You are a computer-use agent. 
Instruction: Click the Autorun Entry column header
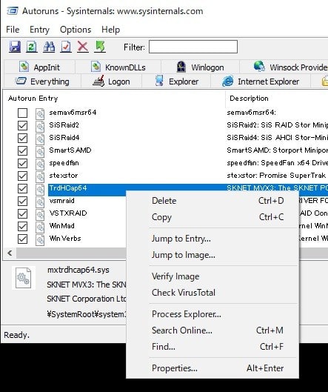click(x=115, y=99)
